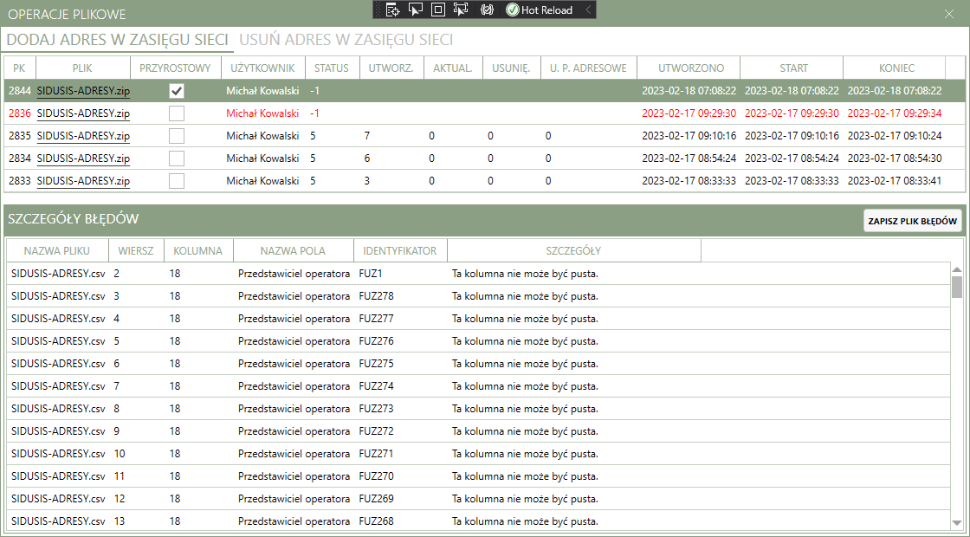Open Live Visual Tree from debug toolbar
The image size is (970, 537).
[392, 10]
